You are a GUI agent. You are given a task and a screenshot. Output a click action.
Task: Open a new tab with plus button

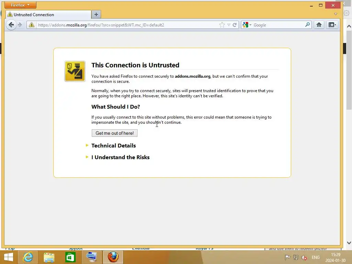(x=96, y=14)
